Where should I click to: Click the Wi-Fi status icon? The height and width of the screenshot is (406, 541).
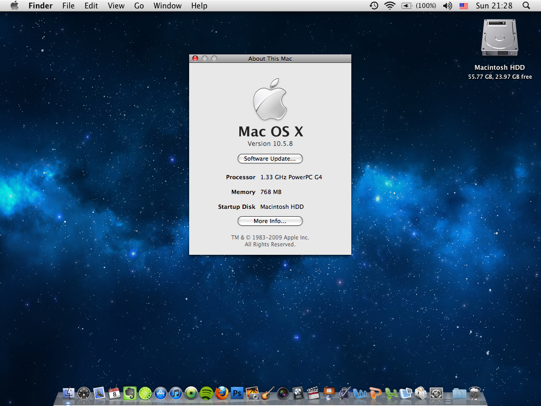click(x=390, y=5)
